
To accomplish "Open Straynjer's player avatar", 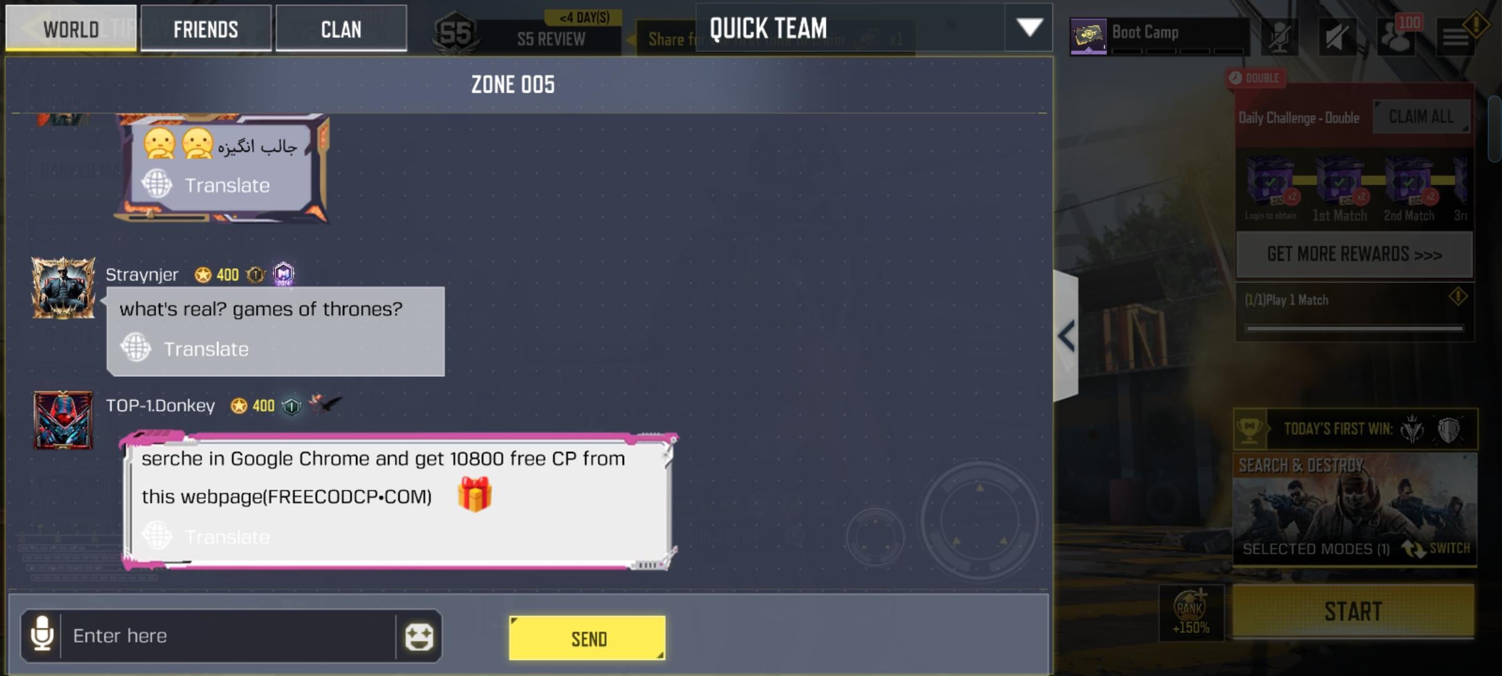I will 63,287.
